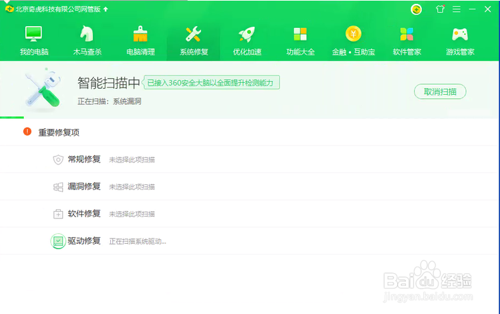Click the 360 logo in title bar
500x314 pixels.
(x=9, y=9)
